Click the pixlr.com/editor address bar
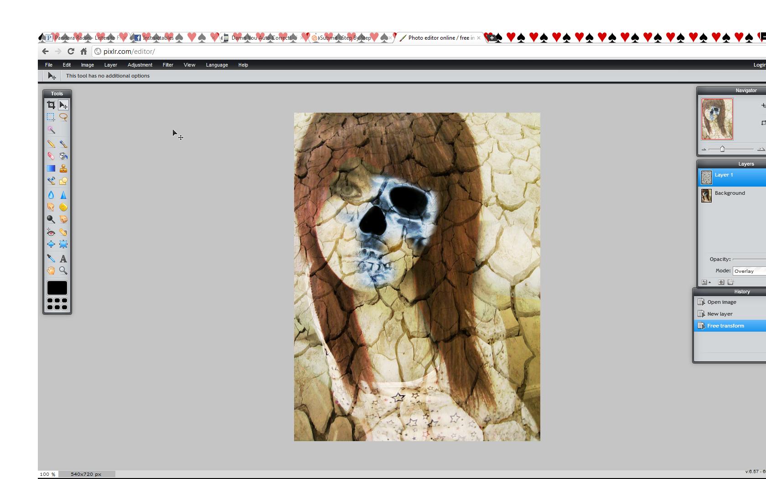This screenshot has height=479, width=766. pos(429,52)
